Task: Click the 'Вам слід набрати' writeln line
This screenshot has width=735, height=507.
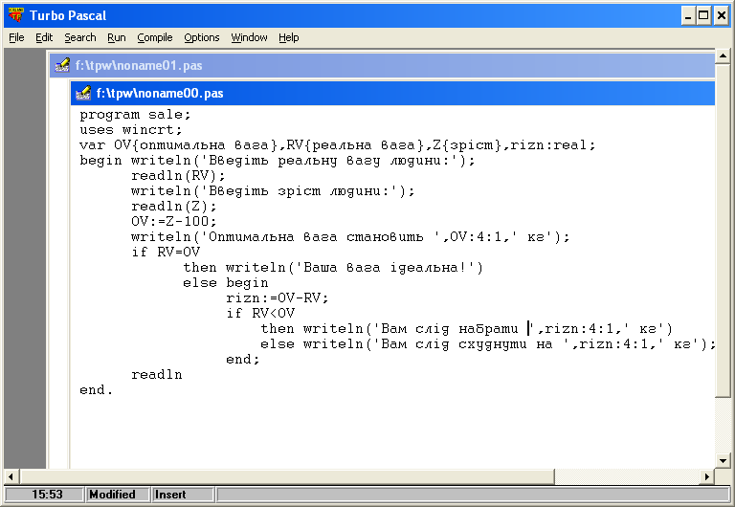Action: (466, 328)
